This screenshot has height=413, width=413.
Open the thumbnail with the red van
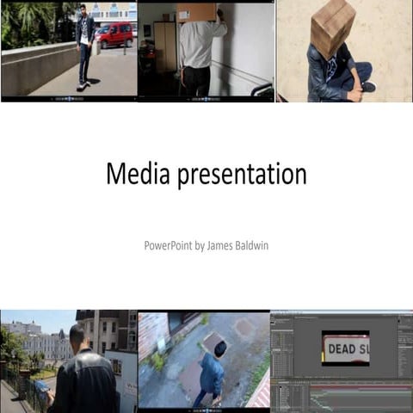click(x=69, y=51)
